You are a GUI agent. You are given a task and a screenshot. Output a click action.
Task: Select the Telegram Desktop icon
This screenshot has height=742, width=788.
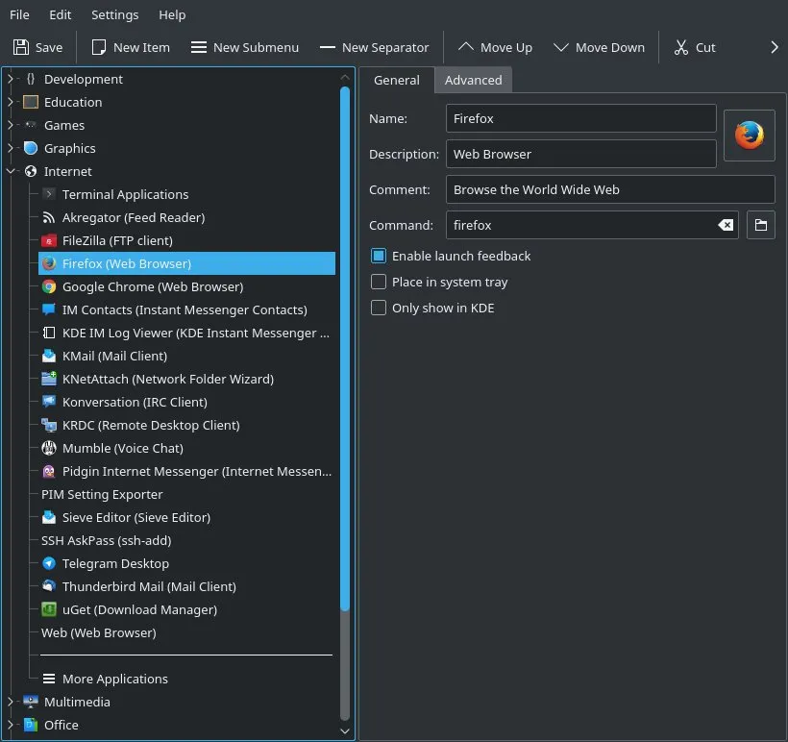click(48, 563)
